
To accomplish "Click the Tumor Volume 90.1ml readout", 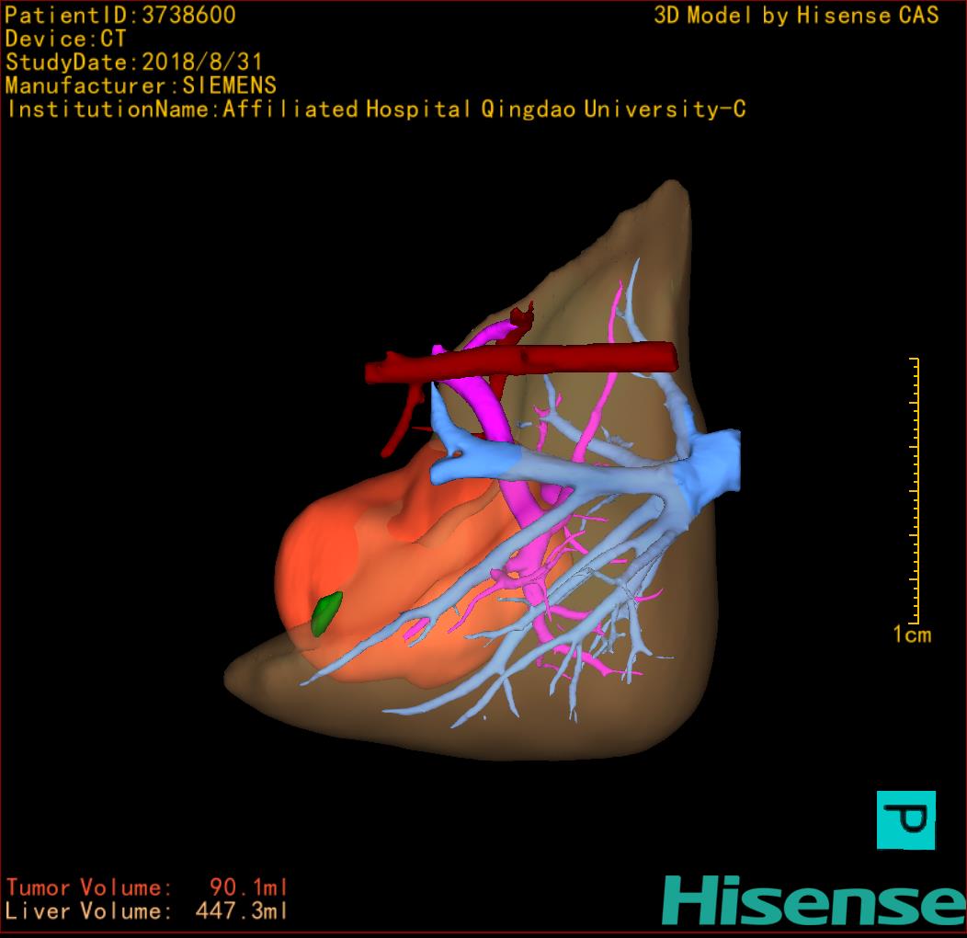I will tap(147, 887).
